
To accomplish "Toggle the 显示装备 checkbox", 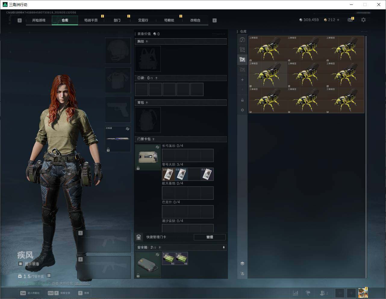I will pyautogui.click(x=20, y=264).
